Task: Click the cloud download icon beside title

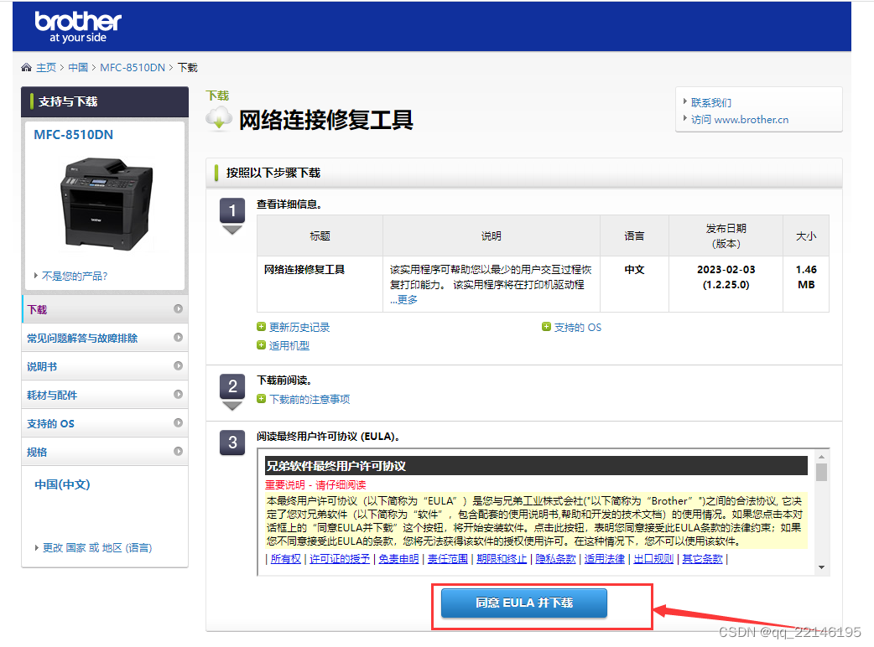Action: coord(218,118)
